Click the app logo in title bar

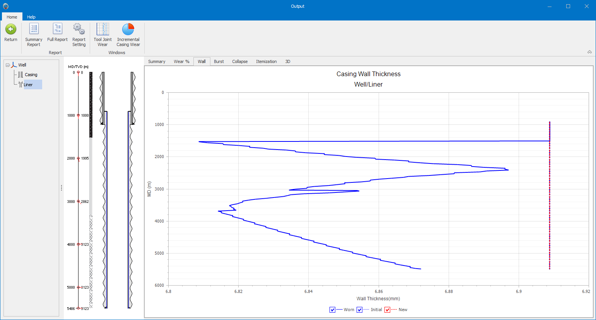tap(6, 6)
